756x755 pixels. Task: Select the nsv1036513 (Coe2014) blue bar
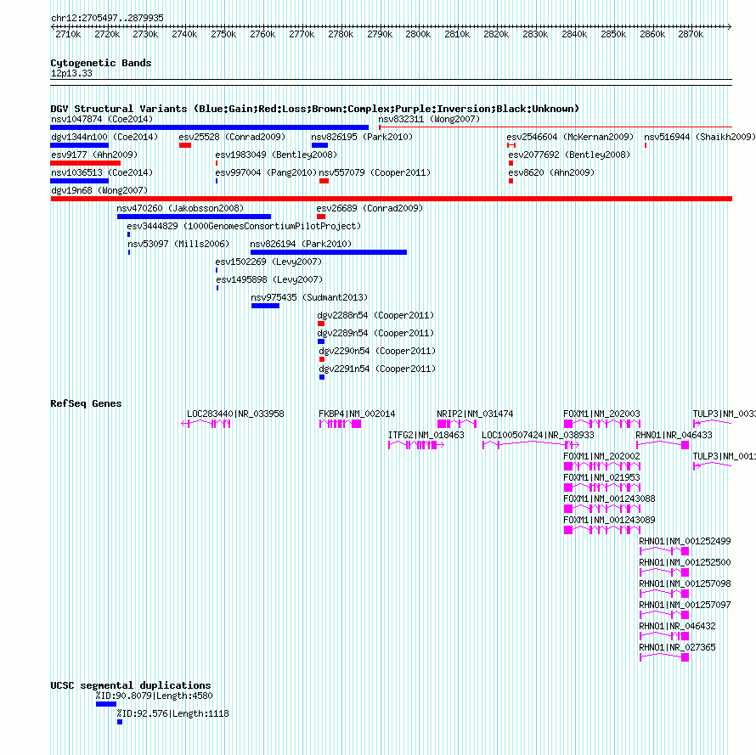(80, 181)
